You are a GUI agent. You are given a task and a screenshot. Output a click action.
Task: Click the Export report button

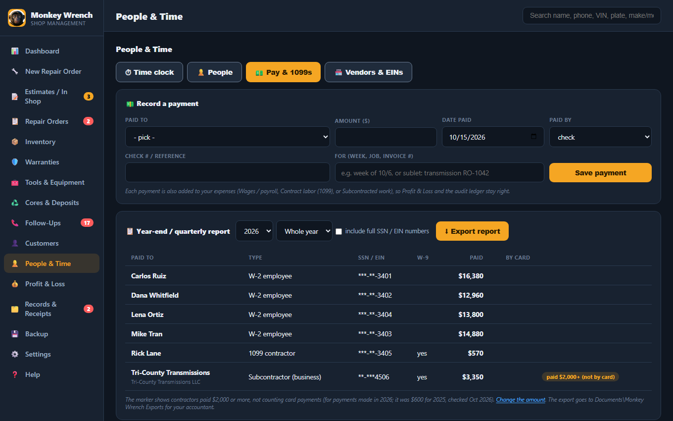472,231
